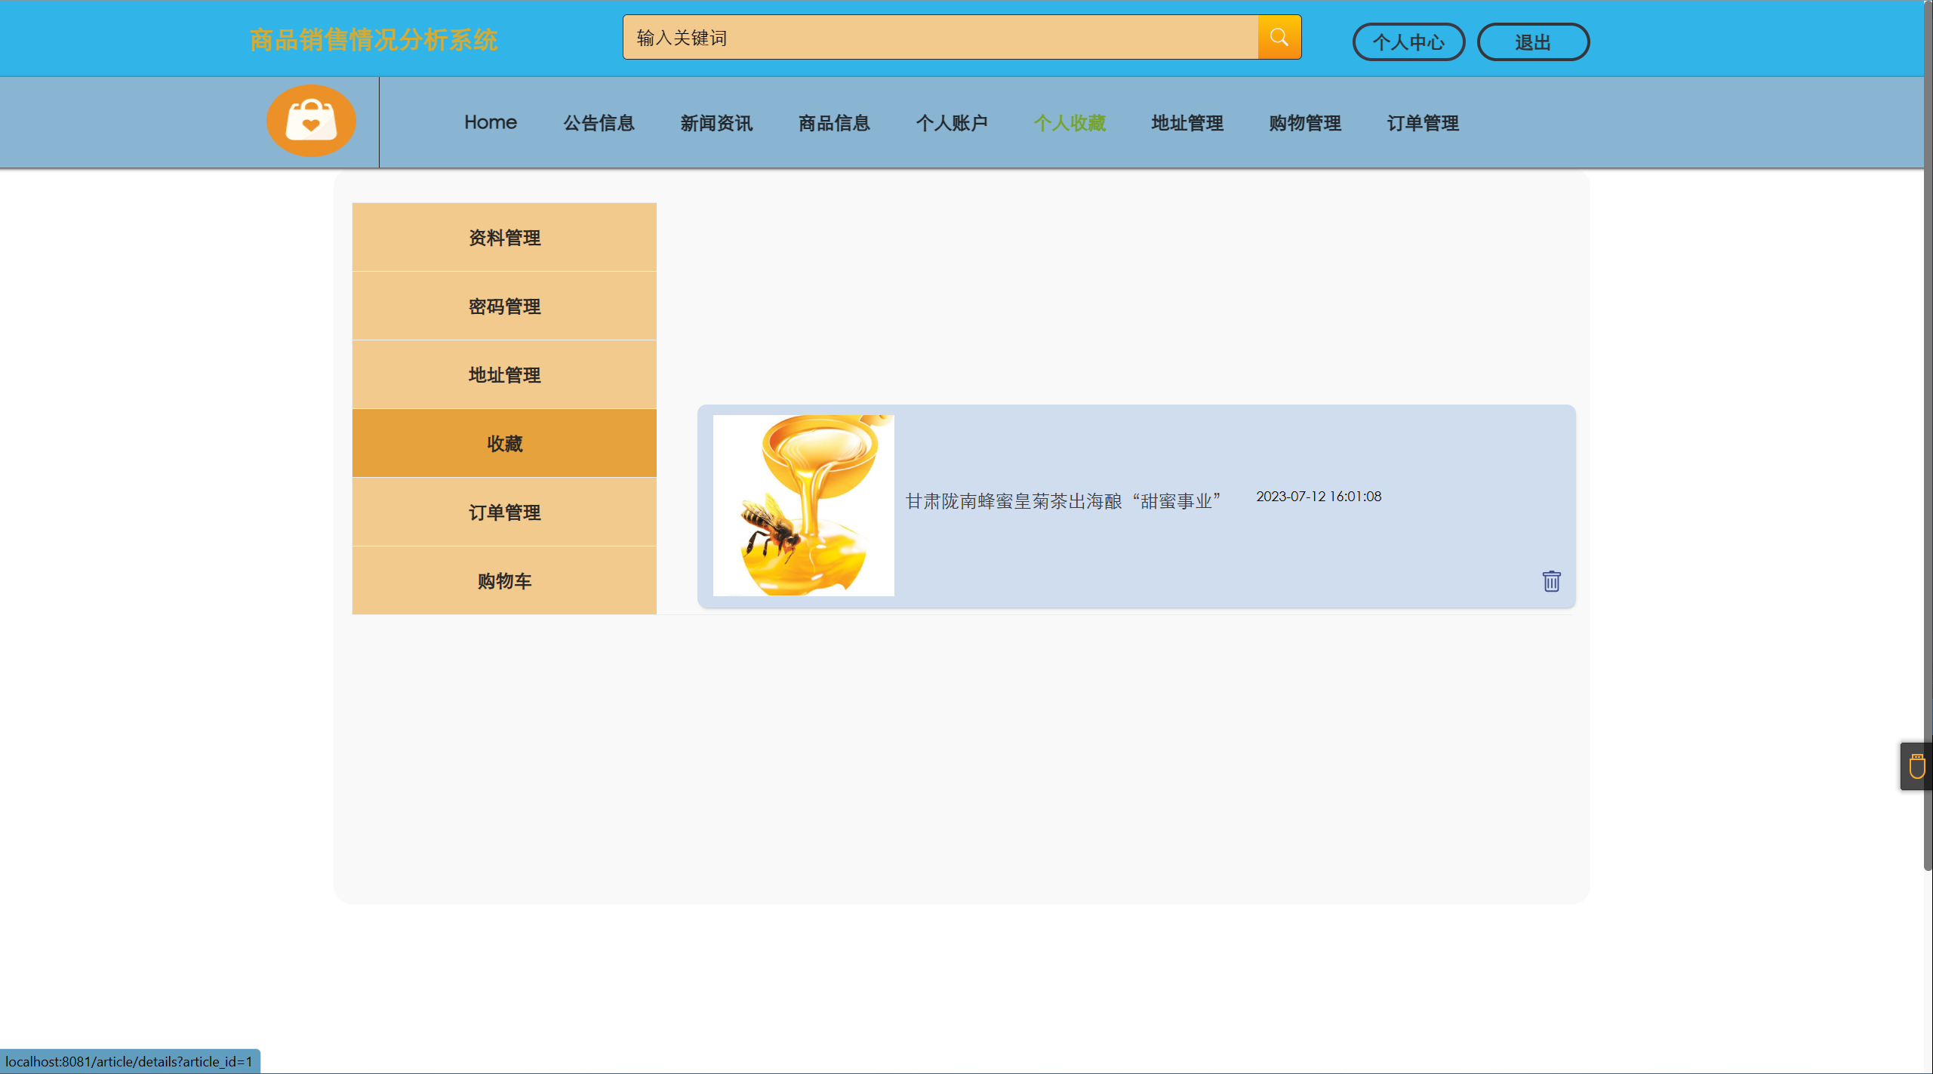Switch to 密码管理 sidebar item

coord(504,306)
